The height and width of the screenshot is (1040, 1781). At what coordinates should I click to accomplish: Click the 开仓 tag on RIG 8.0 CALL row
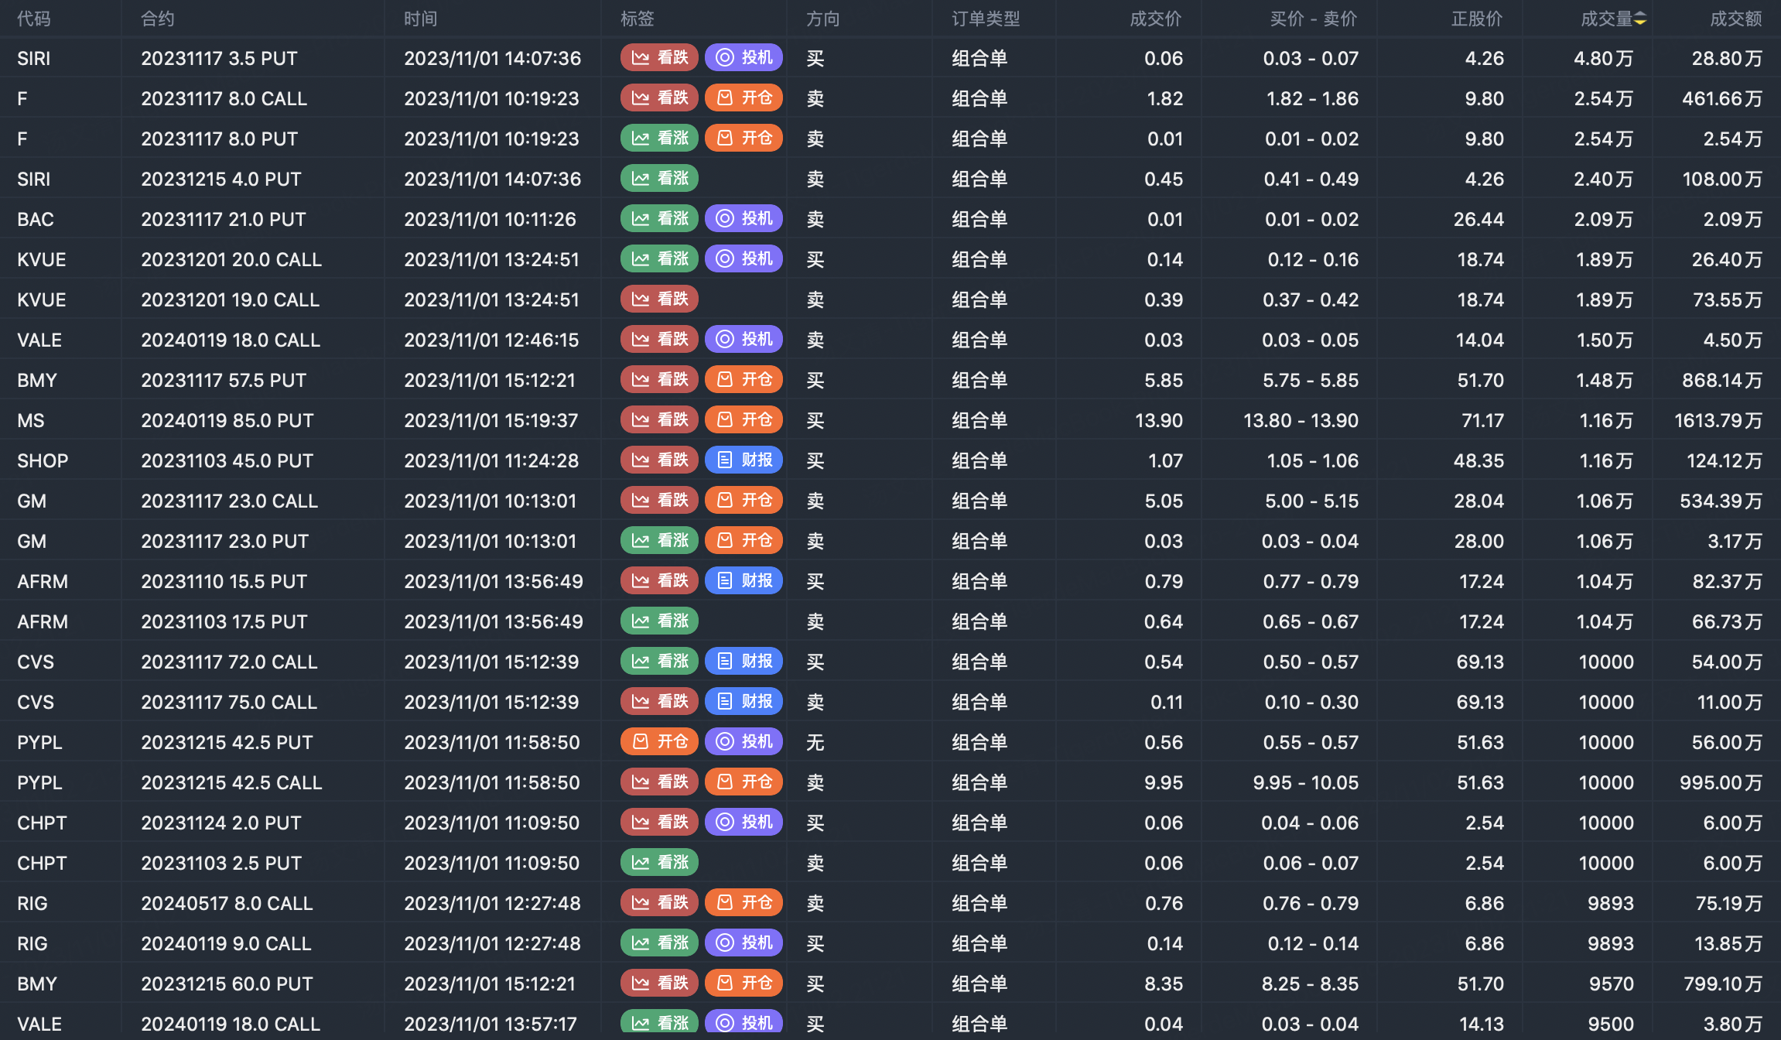click(744, 902)
